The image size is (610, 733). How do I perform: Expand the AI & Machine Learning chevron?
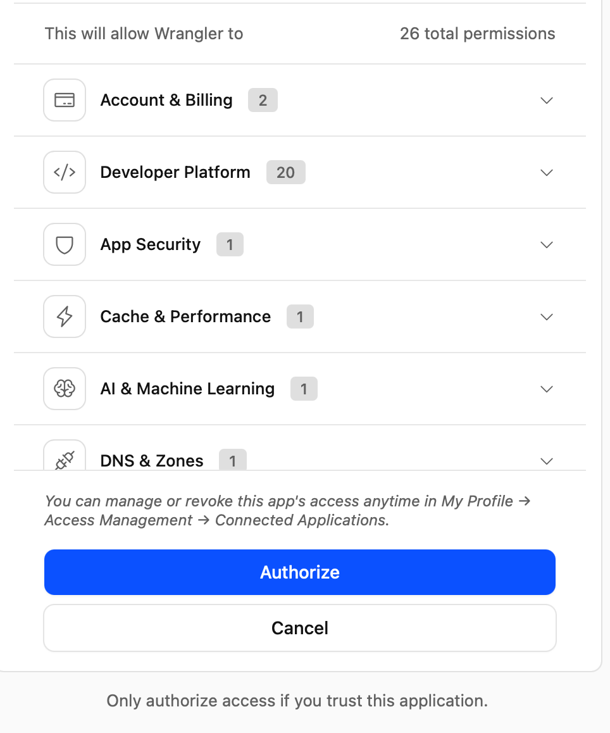coord(547,389)
